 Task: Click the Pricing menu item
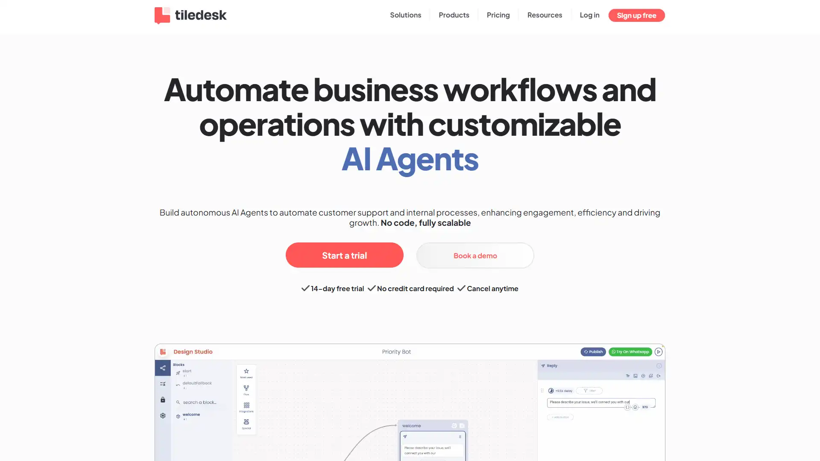[498, 15]
